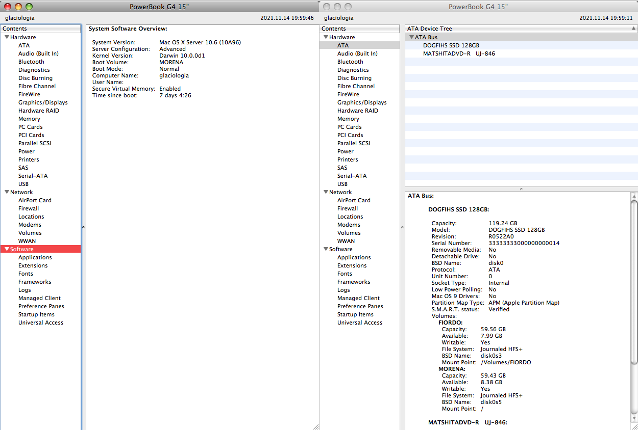Select Parallel SCSI in left window
The height and width of the screenshot is (430, 638).
[x=35, y=143]
